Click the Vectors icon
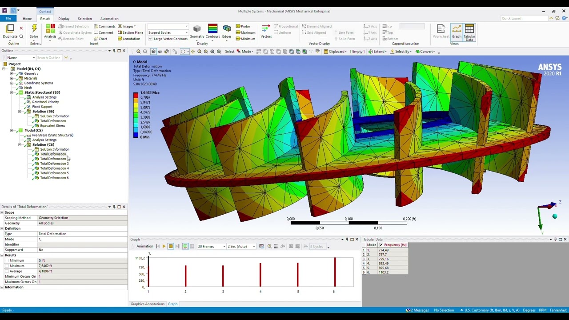Screen dimensions: 569x320 click(x=266, y=29)
